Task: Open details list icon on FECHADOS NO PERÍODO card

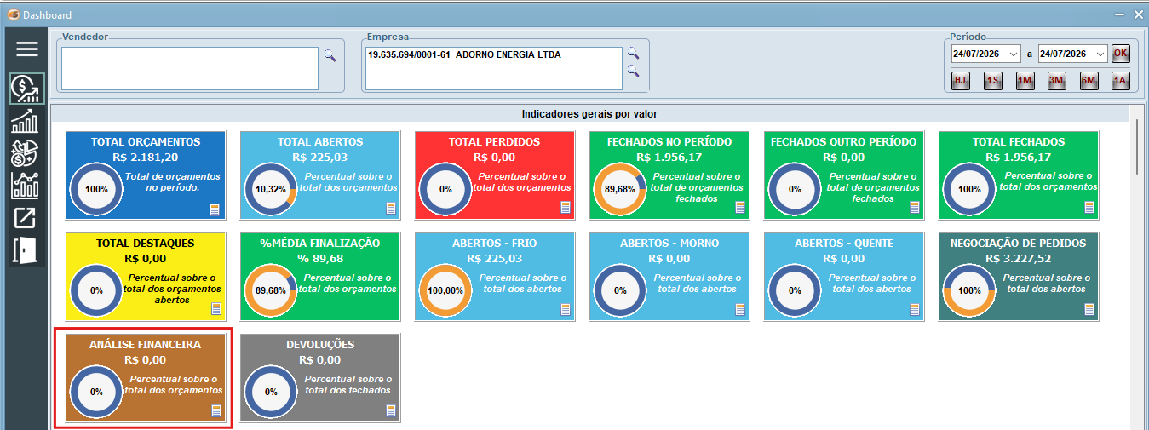Action: pyautogui.click(x=740, y=208)
